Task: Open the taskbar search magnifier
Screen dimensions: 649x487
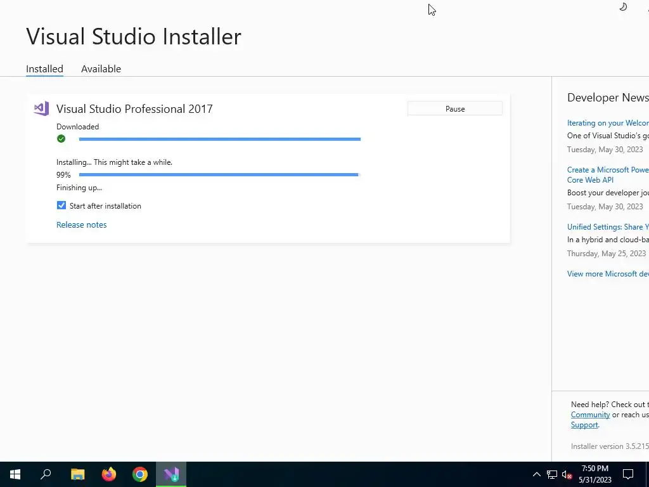Action: click(46, 474)
